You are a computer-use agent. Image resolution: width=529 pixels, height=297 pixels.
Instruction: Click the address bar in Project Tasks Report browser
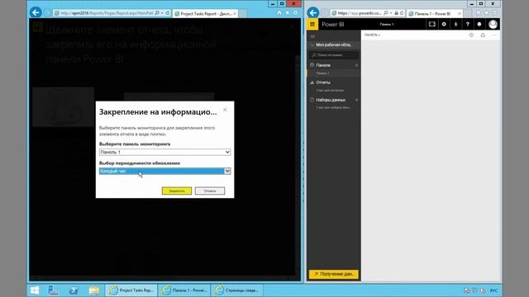coord(107,13)
